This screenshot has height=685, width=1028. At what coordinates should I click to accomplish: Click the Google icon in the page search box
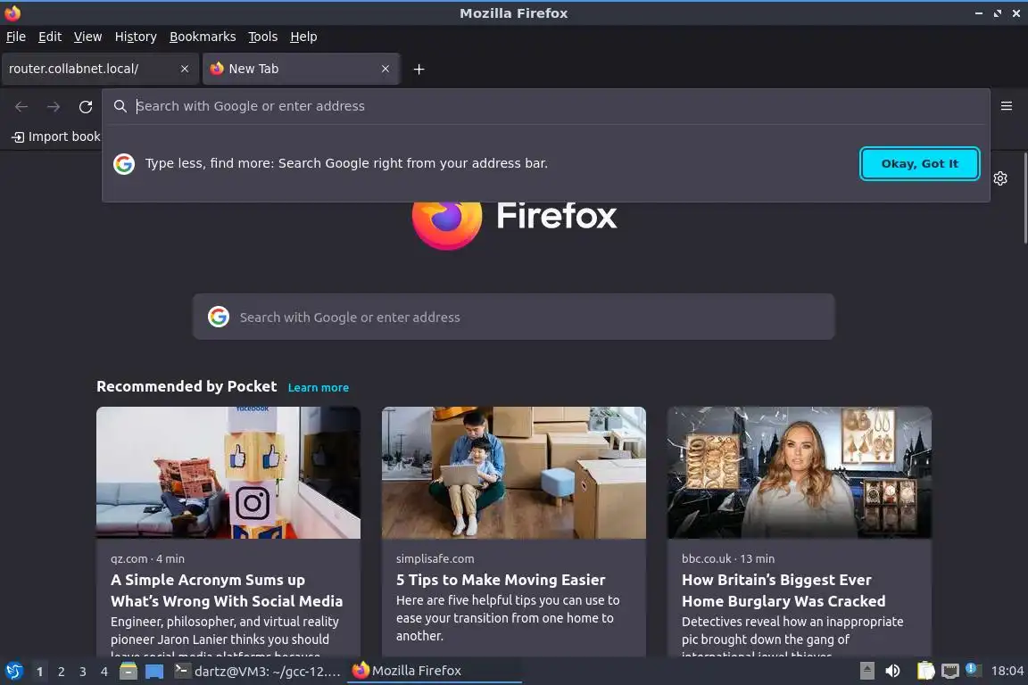219,318
